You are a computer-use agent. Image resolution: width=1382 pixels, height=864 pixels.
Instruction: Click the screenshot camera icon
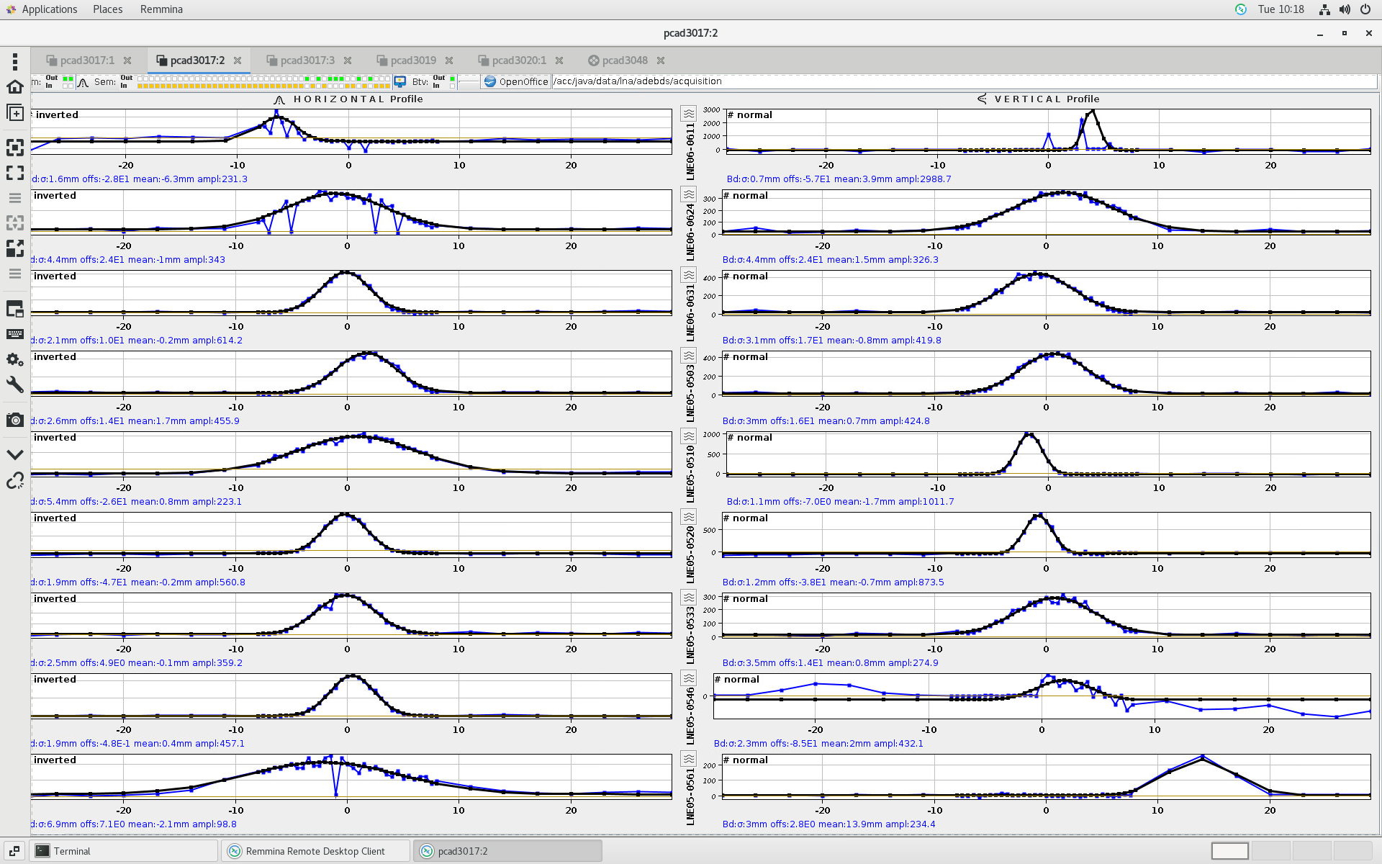pos(14,420)
